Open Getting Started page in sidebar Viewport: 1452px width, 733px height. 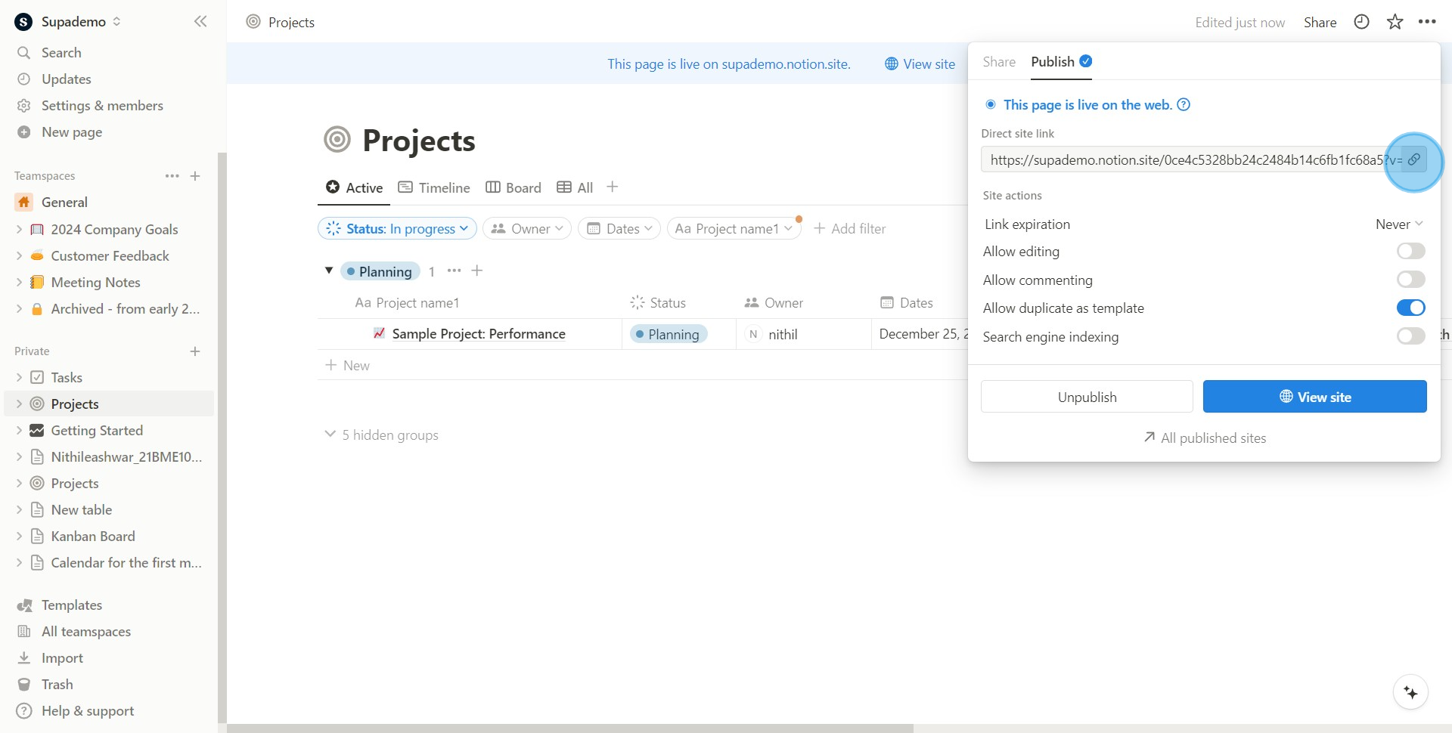click(97, 431)
